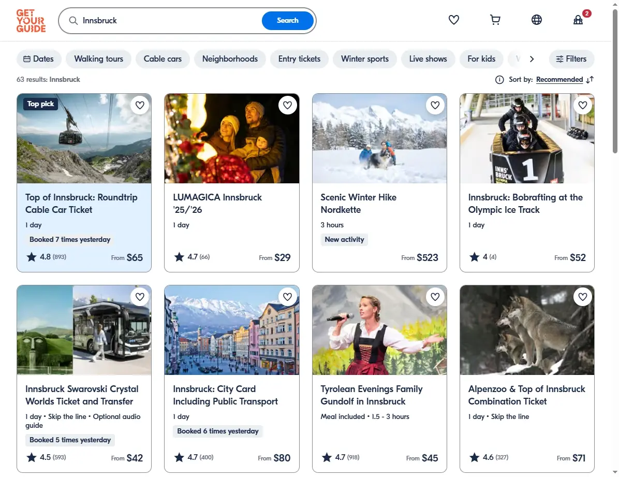Viewport: 619px width, 477px height.
Task: Click LUMAGICA family lights photo
Action: tap(232, 138)
